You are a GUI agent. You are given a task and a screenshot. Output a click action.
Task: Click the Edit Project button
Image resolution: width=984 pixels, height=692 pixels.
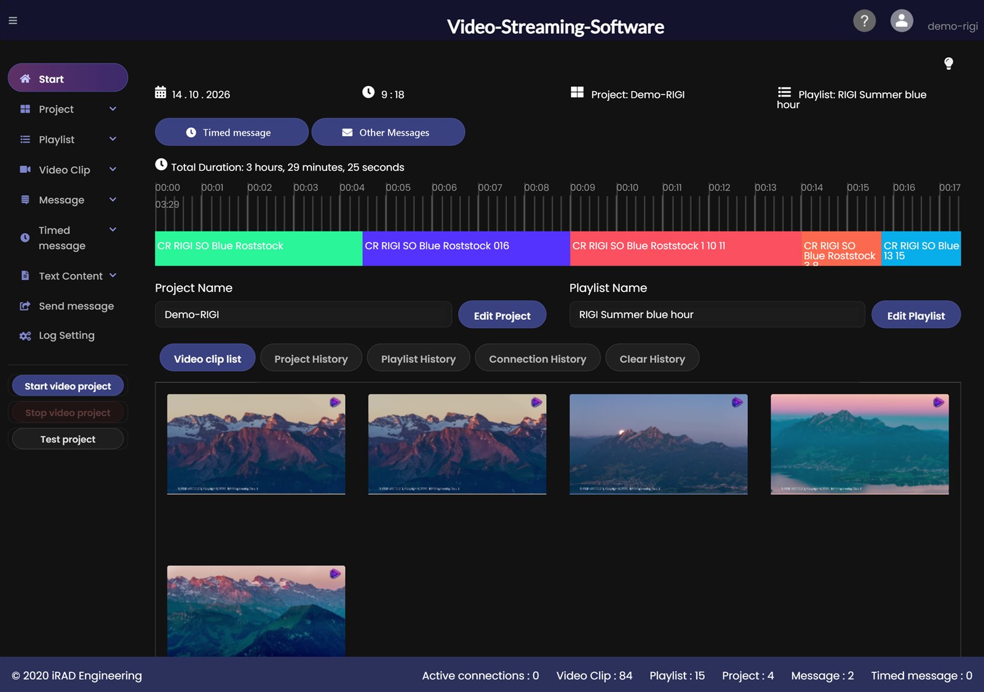502,315
